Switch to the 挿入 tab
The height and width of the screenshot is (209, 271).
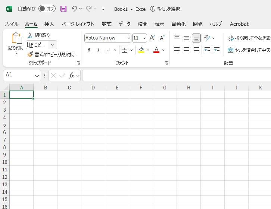(x=49, y=24)
